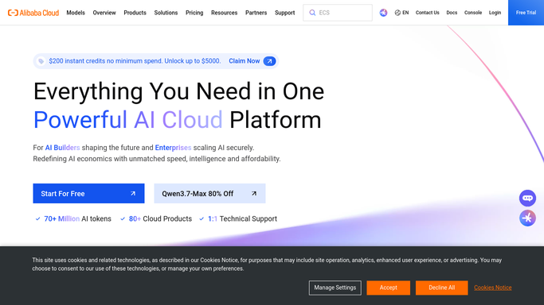Click the arrow icon on Start For Free
The height and width of the screenshot is (305, 544).
[133, 194]
